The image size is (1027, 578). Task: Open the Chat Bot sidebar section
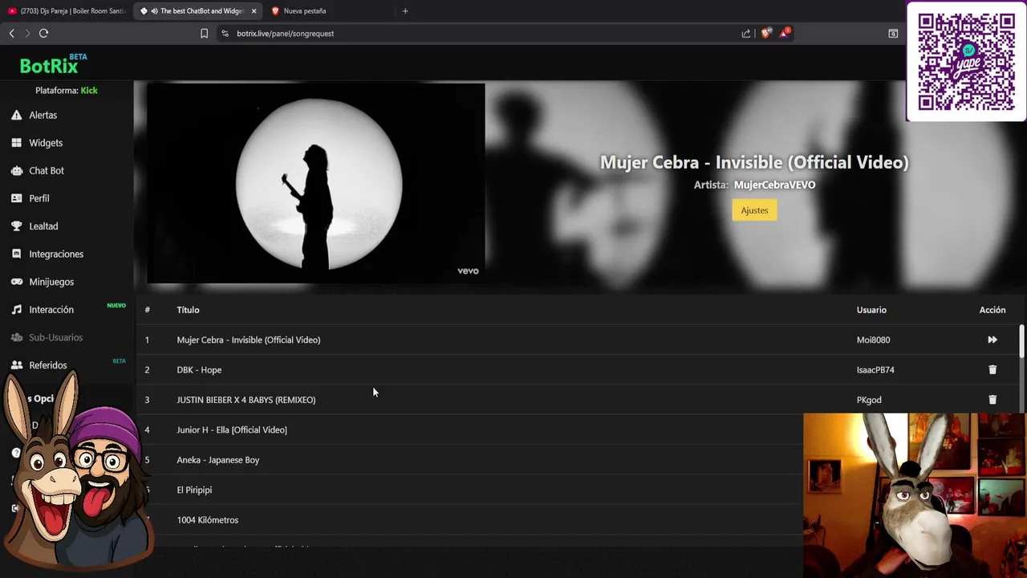pos(47,170)
